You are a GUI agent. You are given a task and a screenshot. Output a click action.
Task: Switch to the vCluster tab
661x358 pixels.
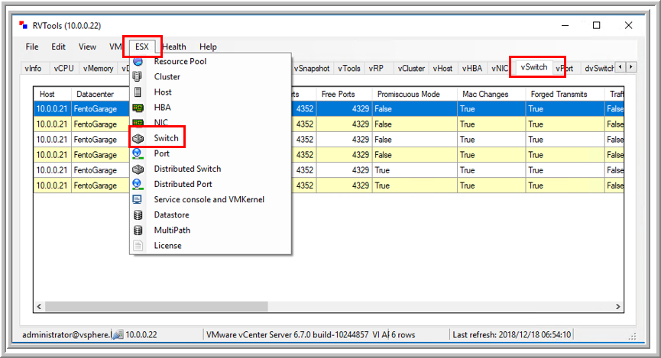[411, 68]
